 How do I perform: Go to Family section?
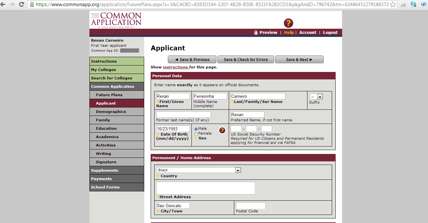click(117, 120)
